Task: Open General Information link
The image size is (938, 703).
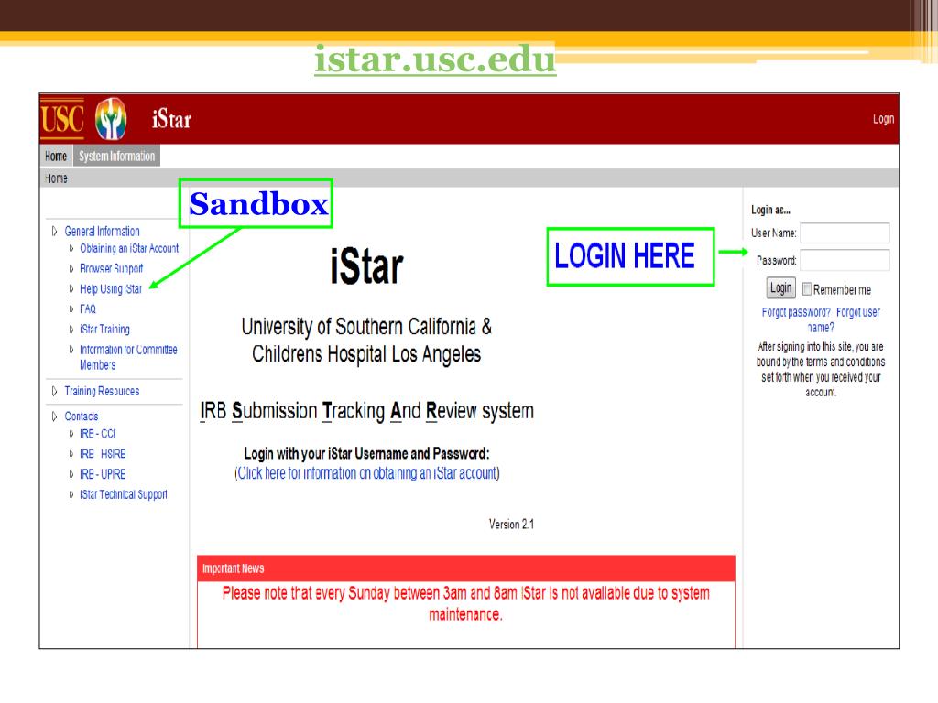Action: (x=102, y=231)
